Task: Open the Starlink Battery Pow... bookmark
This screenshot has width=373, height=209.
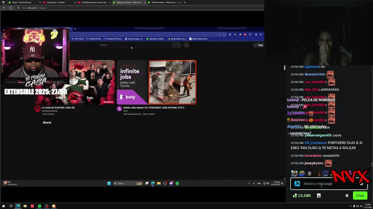Action: (x=199, y=39)
